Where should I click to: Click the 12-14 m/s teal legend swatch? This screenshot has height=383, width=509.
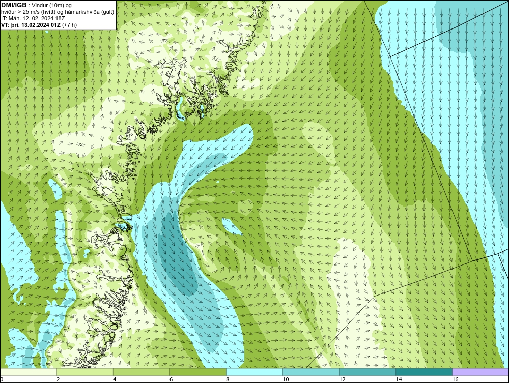click(x=367, y=372)
